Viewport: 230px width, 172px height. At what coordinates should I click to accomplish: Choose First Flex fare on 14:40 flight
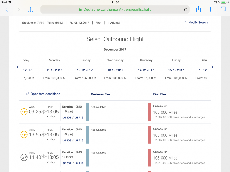(165, 158)
